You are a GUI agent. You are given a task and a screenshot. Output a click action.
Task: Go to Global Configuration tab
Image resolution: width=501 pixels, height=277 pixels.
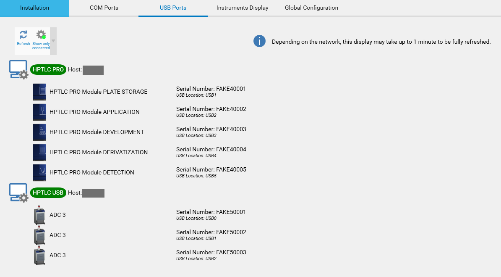click(311, 8)
